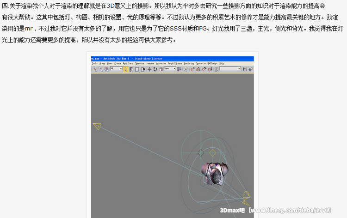
Task: Toggle the 3D Snaps button
Action: point(192,69)
